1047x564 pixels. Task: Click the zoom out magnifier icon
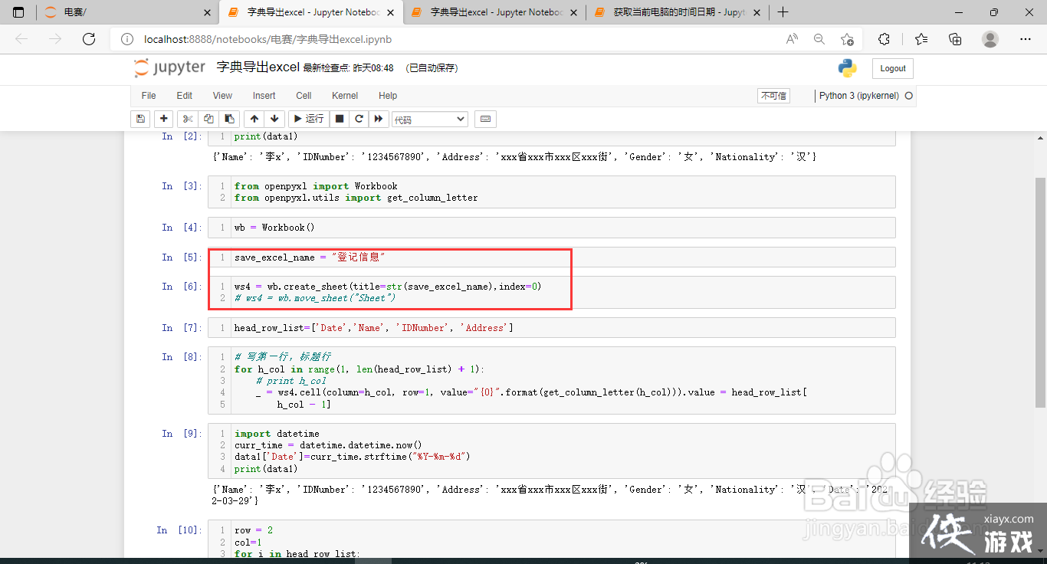tap(819, 39)
